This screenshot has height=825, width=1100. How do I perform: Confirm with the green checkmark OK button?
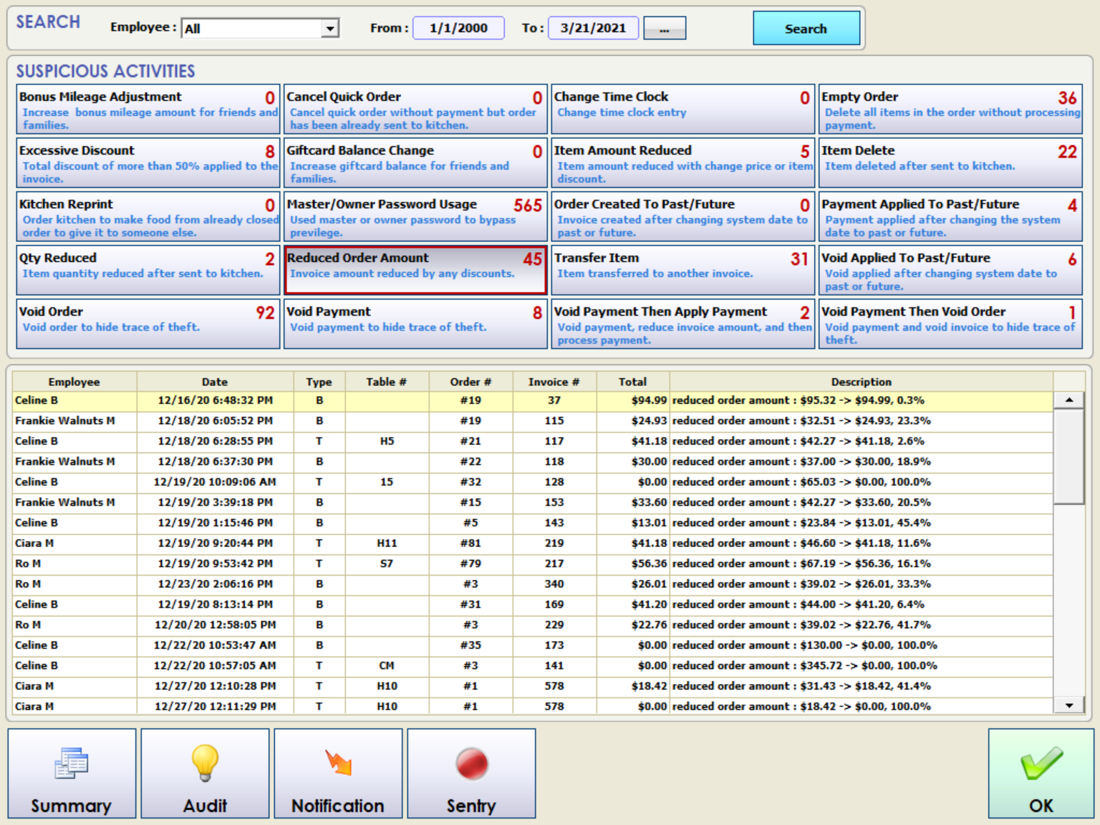click(x=1041, y=773)
